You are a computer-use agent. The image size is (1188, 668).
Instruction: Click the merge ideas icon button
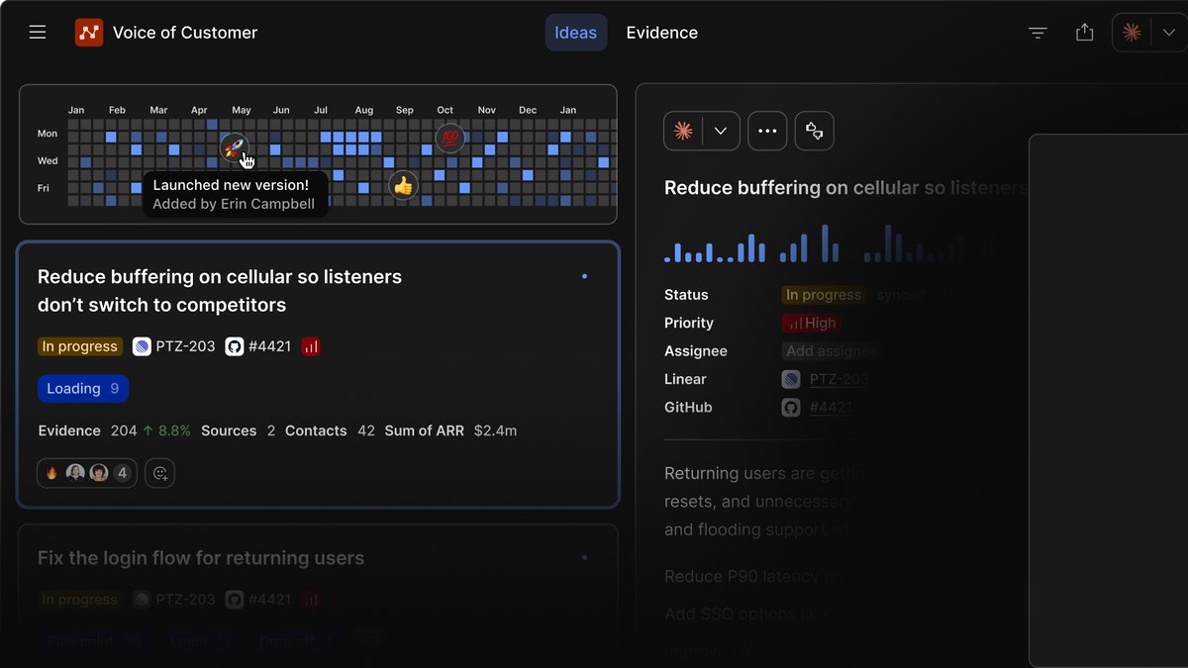click(x=815, y=131)
